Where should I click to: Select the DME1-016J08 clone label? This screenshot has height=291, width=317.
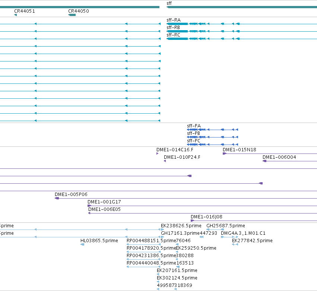[206, 217]
